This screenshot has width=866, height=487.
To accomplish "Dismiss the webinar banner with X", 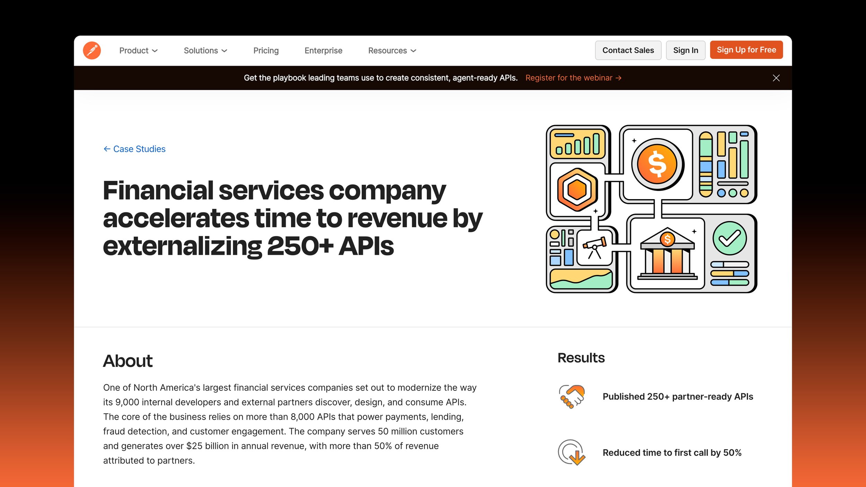I will [776, 78].
